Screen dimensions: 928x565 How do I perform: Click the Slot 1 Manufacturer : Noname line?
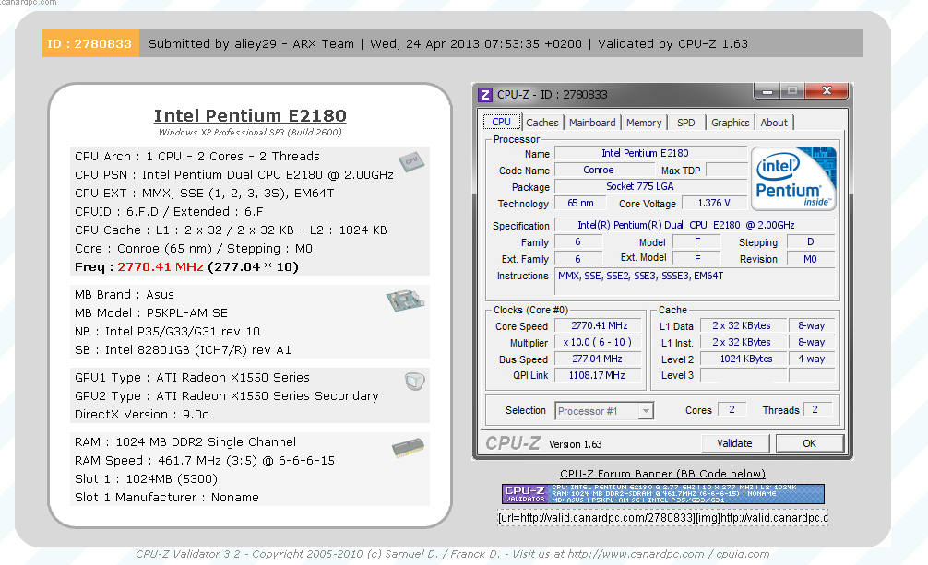tap(167, 497)
